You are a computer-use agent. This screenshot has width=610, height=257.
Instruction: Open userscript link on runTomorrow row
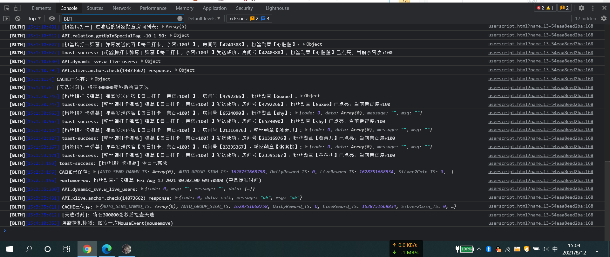(540, 180)
